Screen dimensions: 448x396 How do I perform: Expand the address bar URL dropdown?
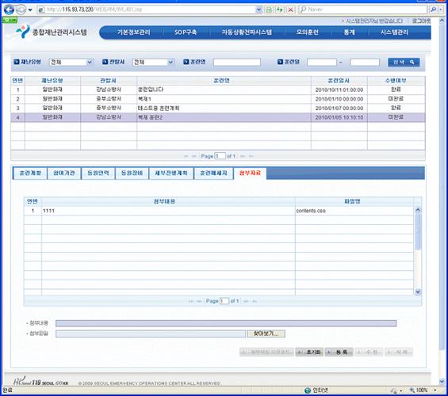click(258, 10)
